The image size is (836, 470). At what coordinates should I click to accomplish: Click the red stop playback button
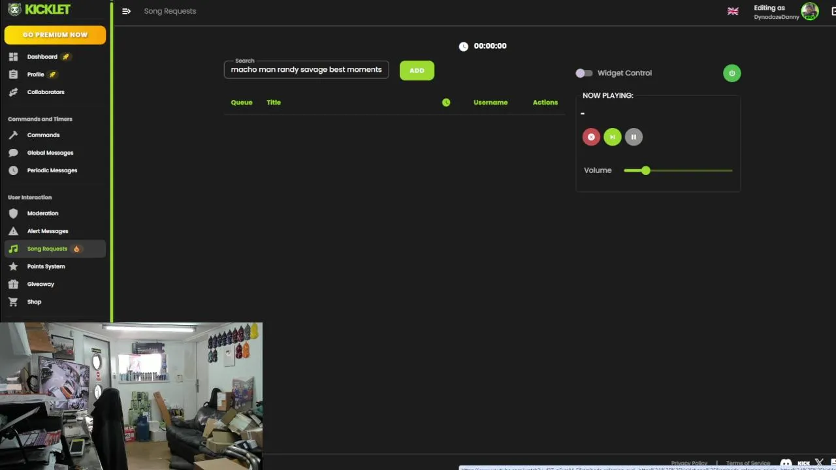(591, 137)
